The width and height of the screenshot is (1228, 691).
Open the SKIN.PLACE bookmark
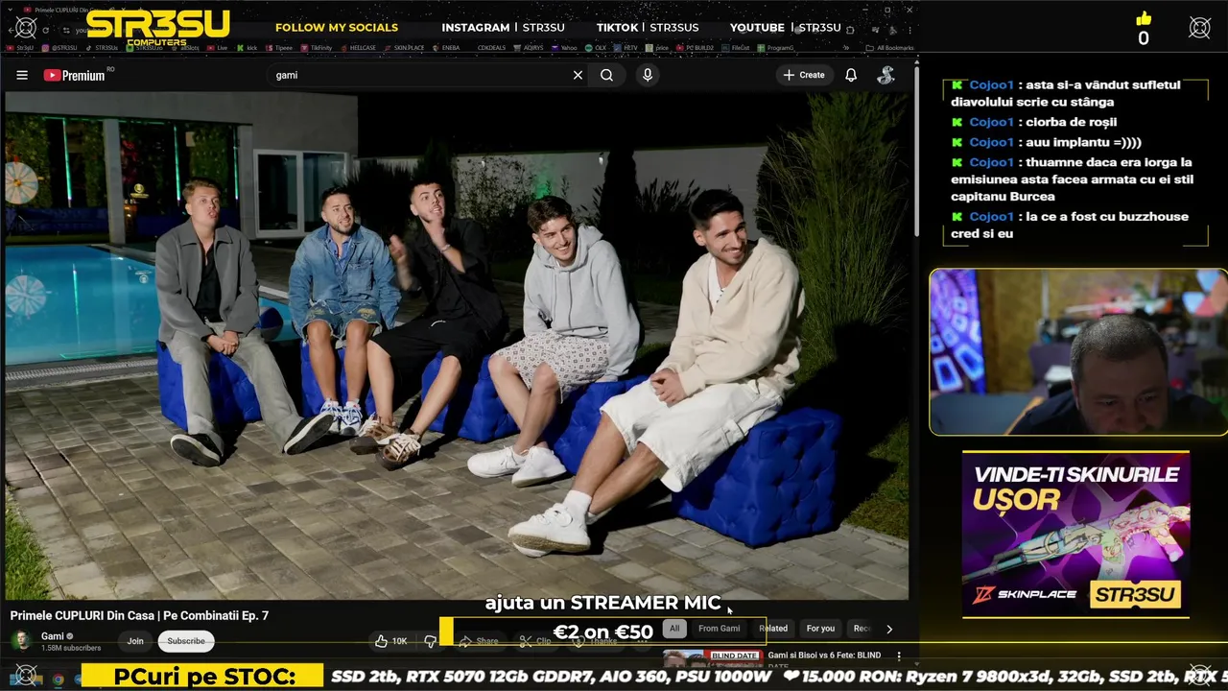[x=403, y=47]
